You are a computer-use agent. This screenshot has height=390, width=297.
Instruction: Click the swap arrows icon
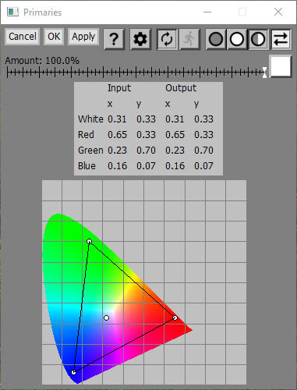[x=281, y=39]
